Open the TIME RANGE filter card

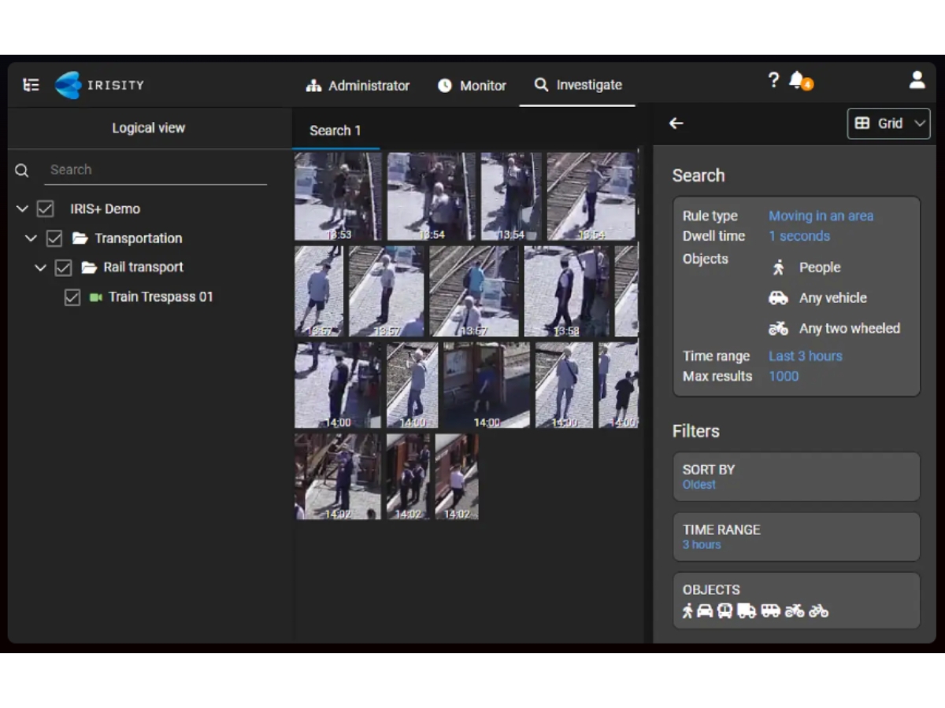click(x=796, y=537)
